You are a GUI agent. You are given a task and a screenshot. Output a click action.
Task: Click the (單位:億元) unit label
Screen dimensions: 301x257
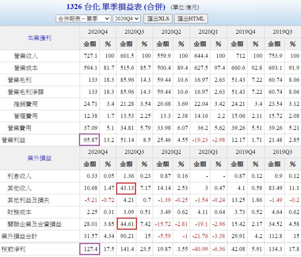[185, 7]
